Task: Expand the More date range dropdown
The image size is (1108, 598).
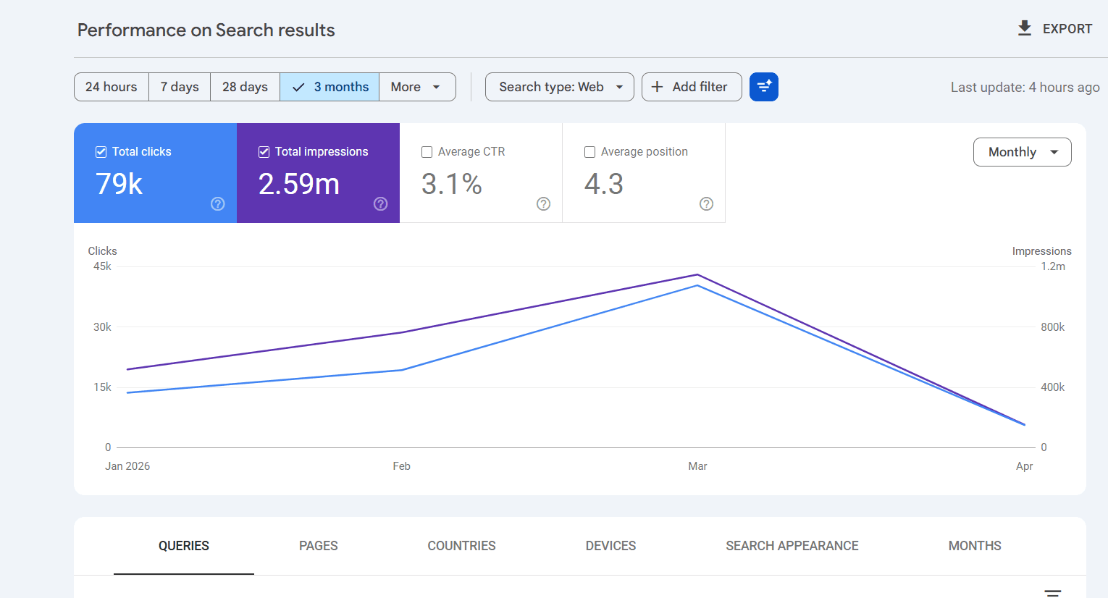Action: tap(417, 86)
